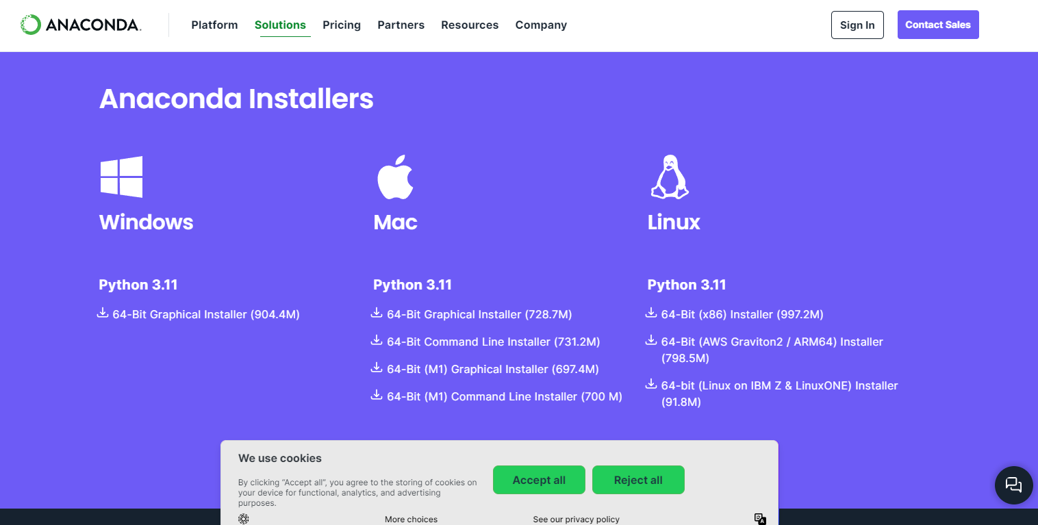Download Mac 64-Bit Command Line Installer (731.2M)
The image size is (1038, 525).
(x=493, y=342)
